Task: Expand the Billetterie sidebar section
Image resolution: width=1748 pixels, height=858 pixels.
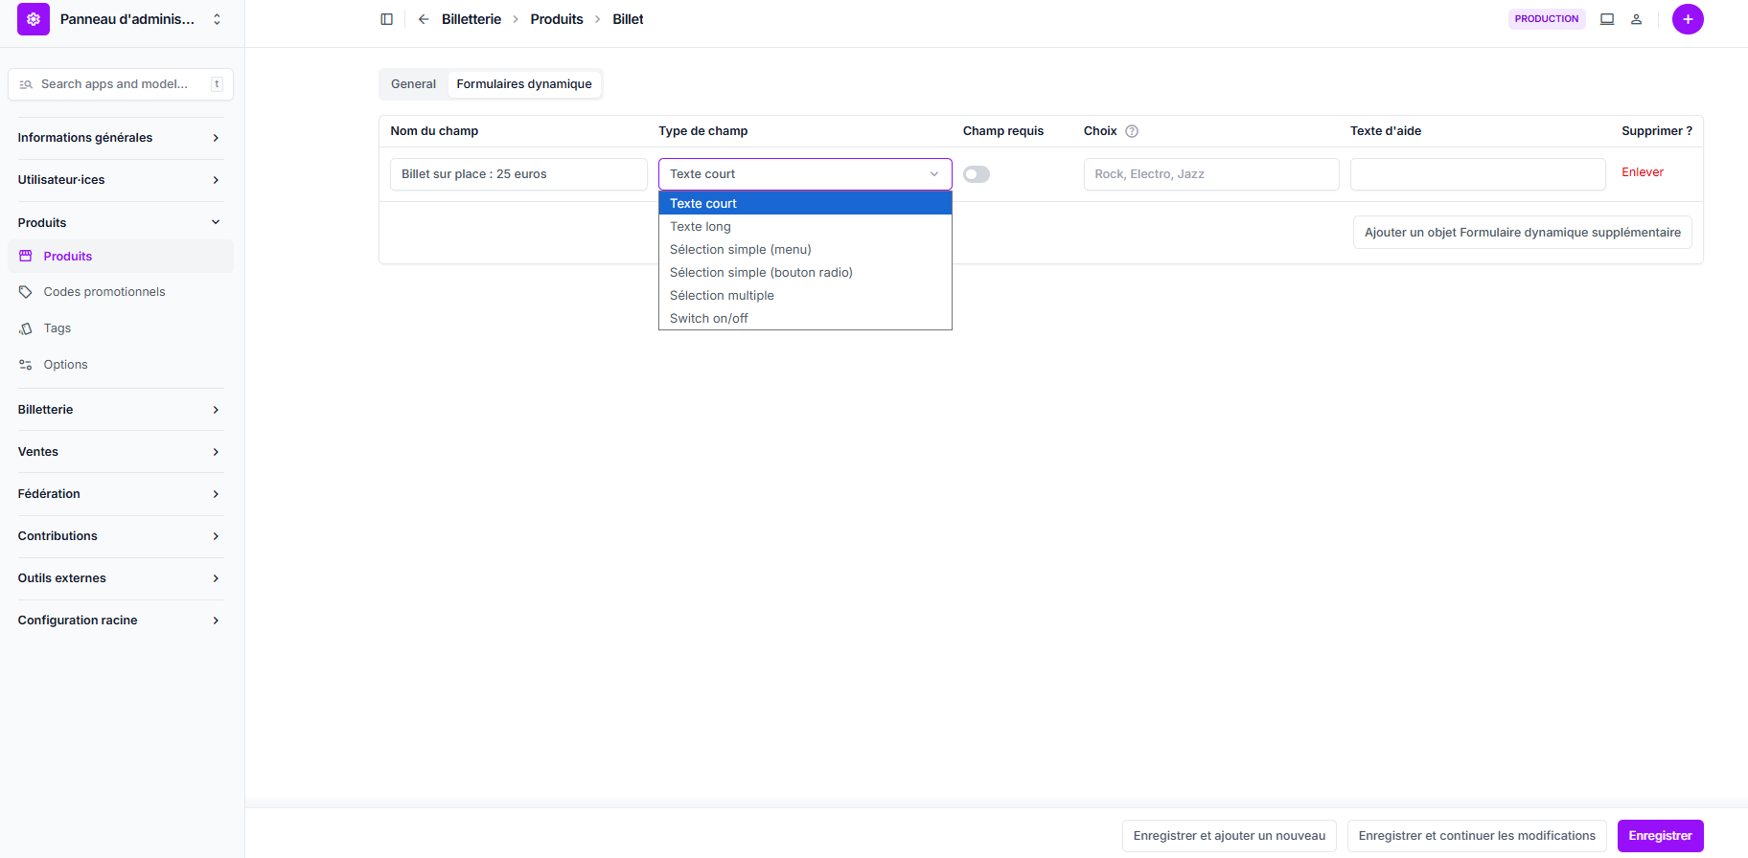Action: click(x=120, y=410)
